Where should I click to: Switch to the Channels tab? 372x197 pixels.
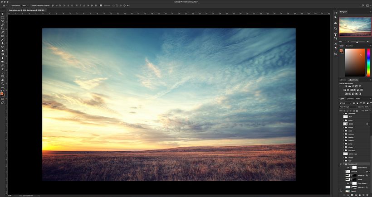350,98
